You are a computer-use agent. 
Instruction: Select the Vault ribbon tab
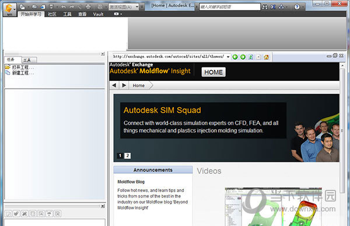click(98, 14)
